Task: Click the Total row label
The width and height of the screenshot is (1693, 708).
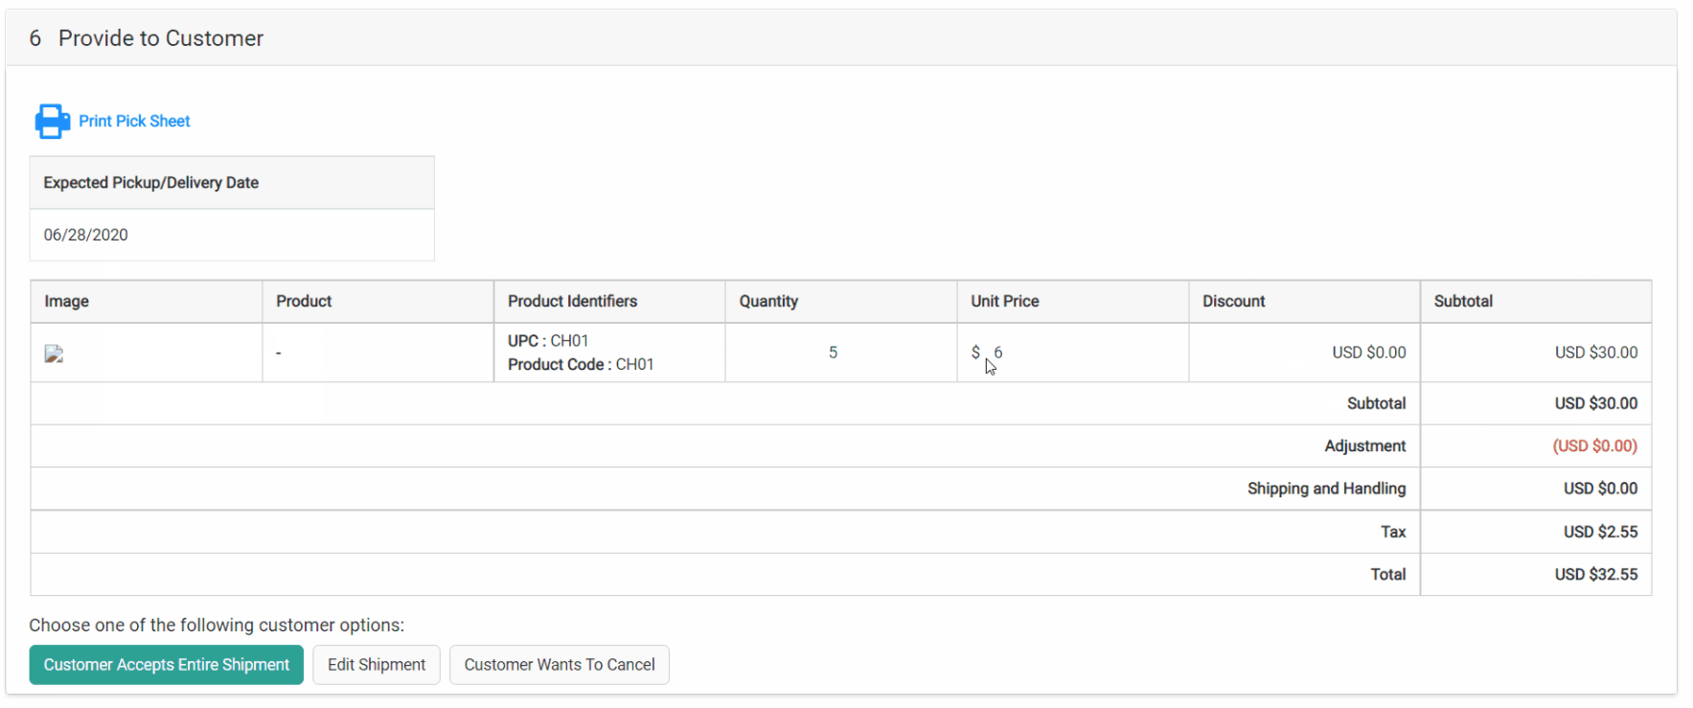Action: click(x=1388, y=574)
